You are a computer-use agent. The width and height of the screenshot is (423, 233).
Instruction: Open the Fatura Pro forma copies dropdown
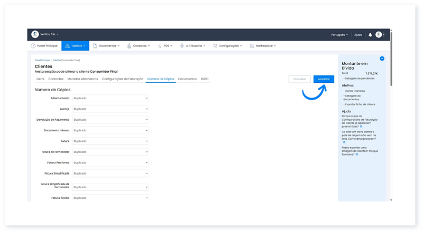[110, 163]
